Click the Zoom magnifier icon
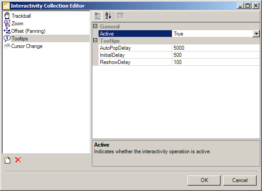The height and width of the screenshot is (191, 262). click(7, 24)
